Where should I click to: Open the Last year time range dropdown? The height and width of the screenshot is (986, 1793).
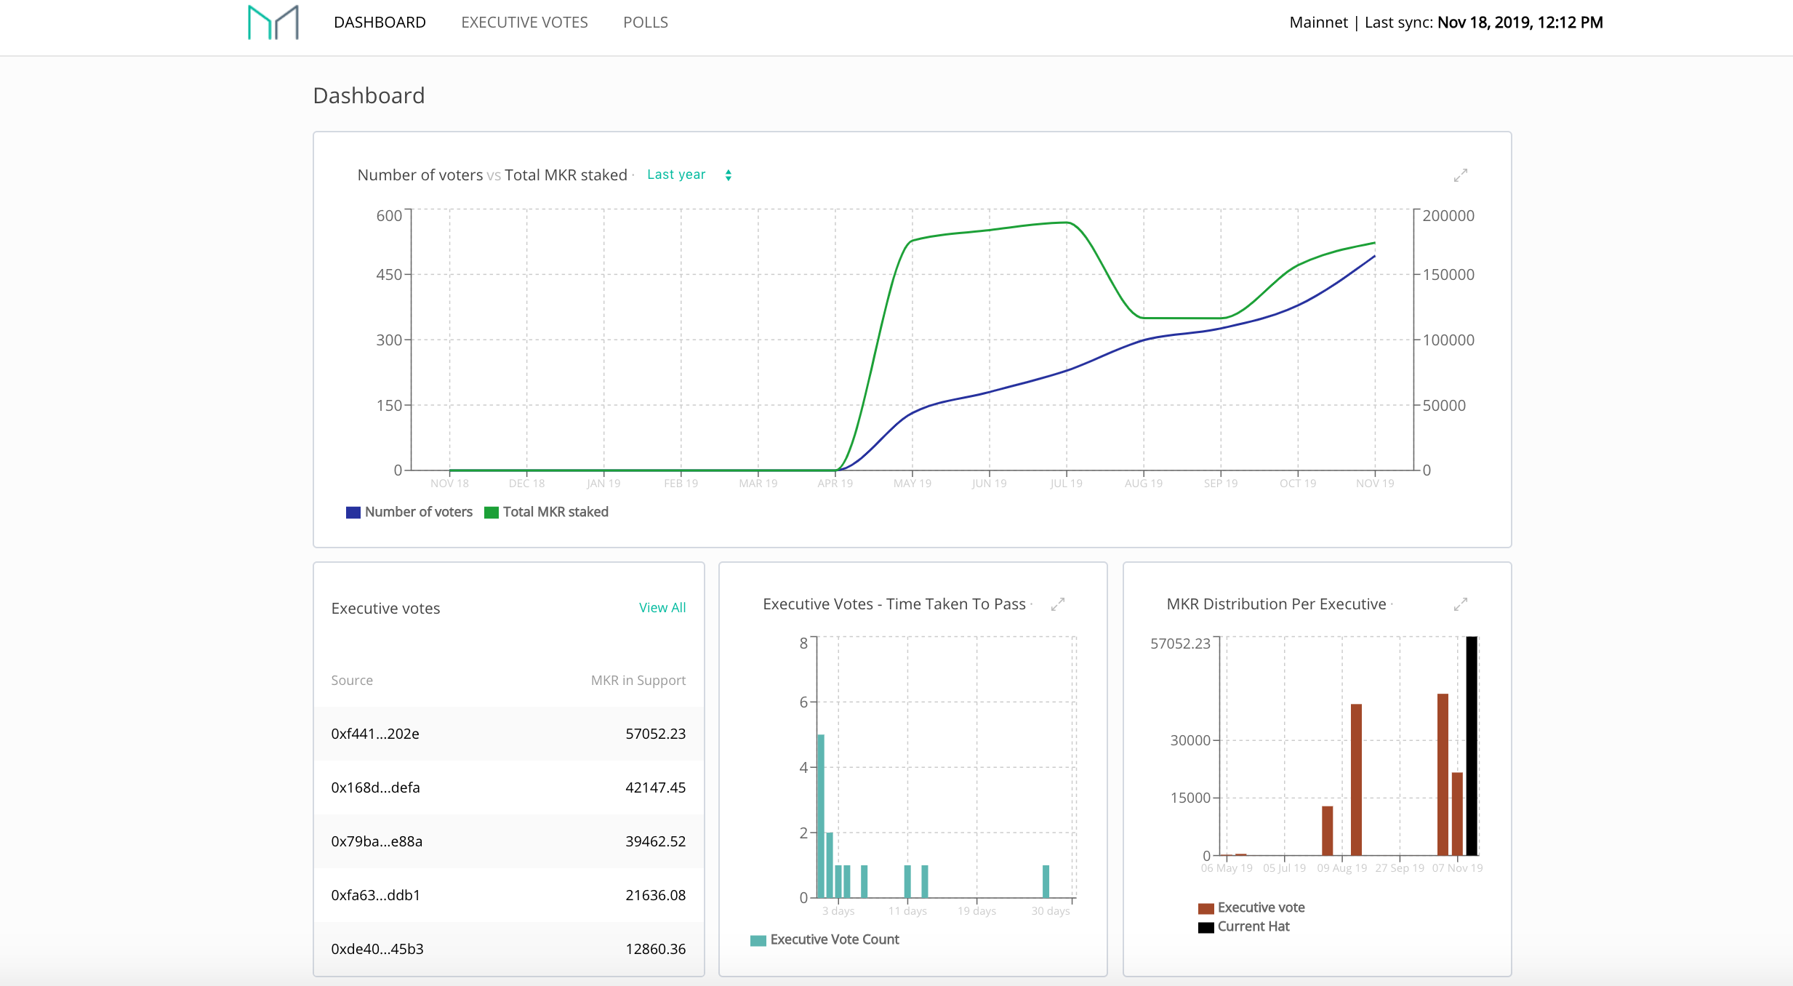(676, 175)
